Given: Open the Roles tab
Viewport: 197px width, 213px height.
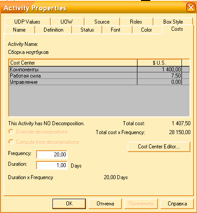Looking at the screenshot, I should point(136,22).
